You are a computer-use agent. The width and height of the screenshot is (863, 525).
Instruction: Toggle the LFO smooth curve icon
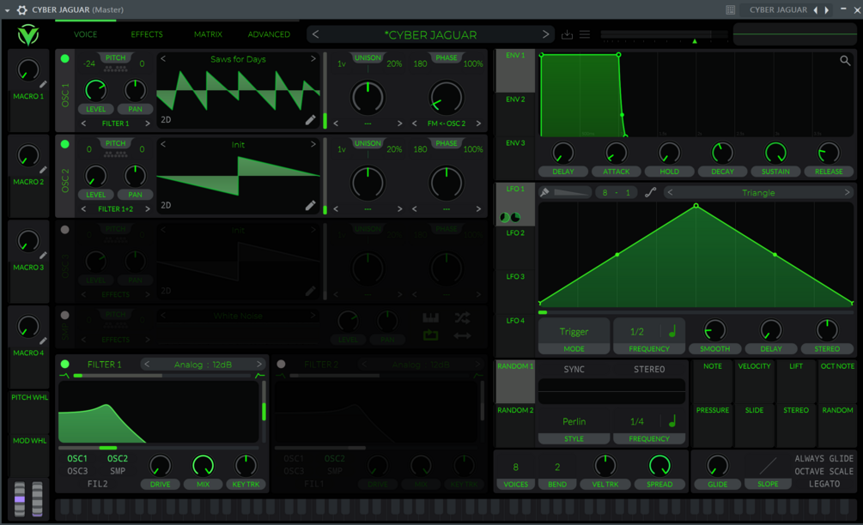click(x=651, y=192)
